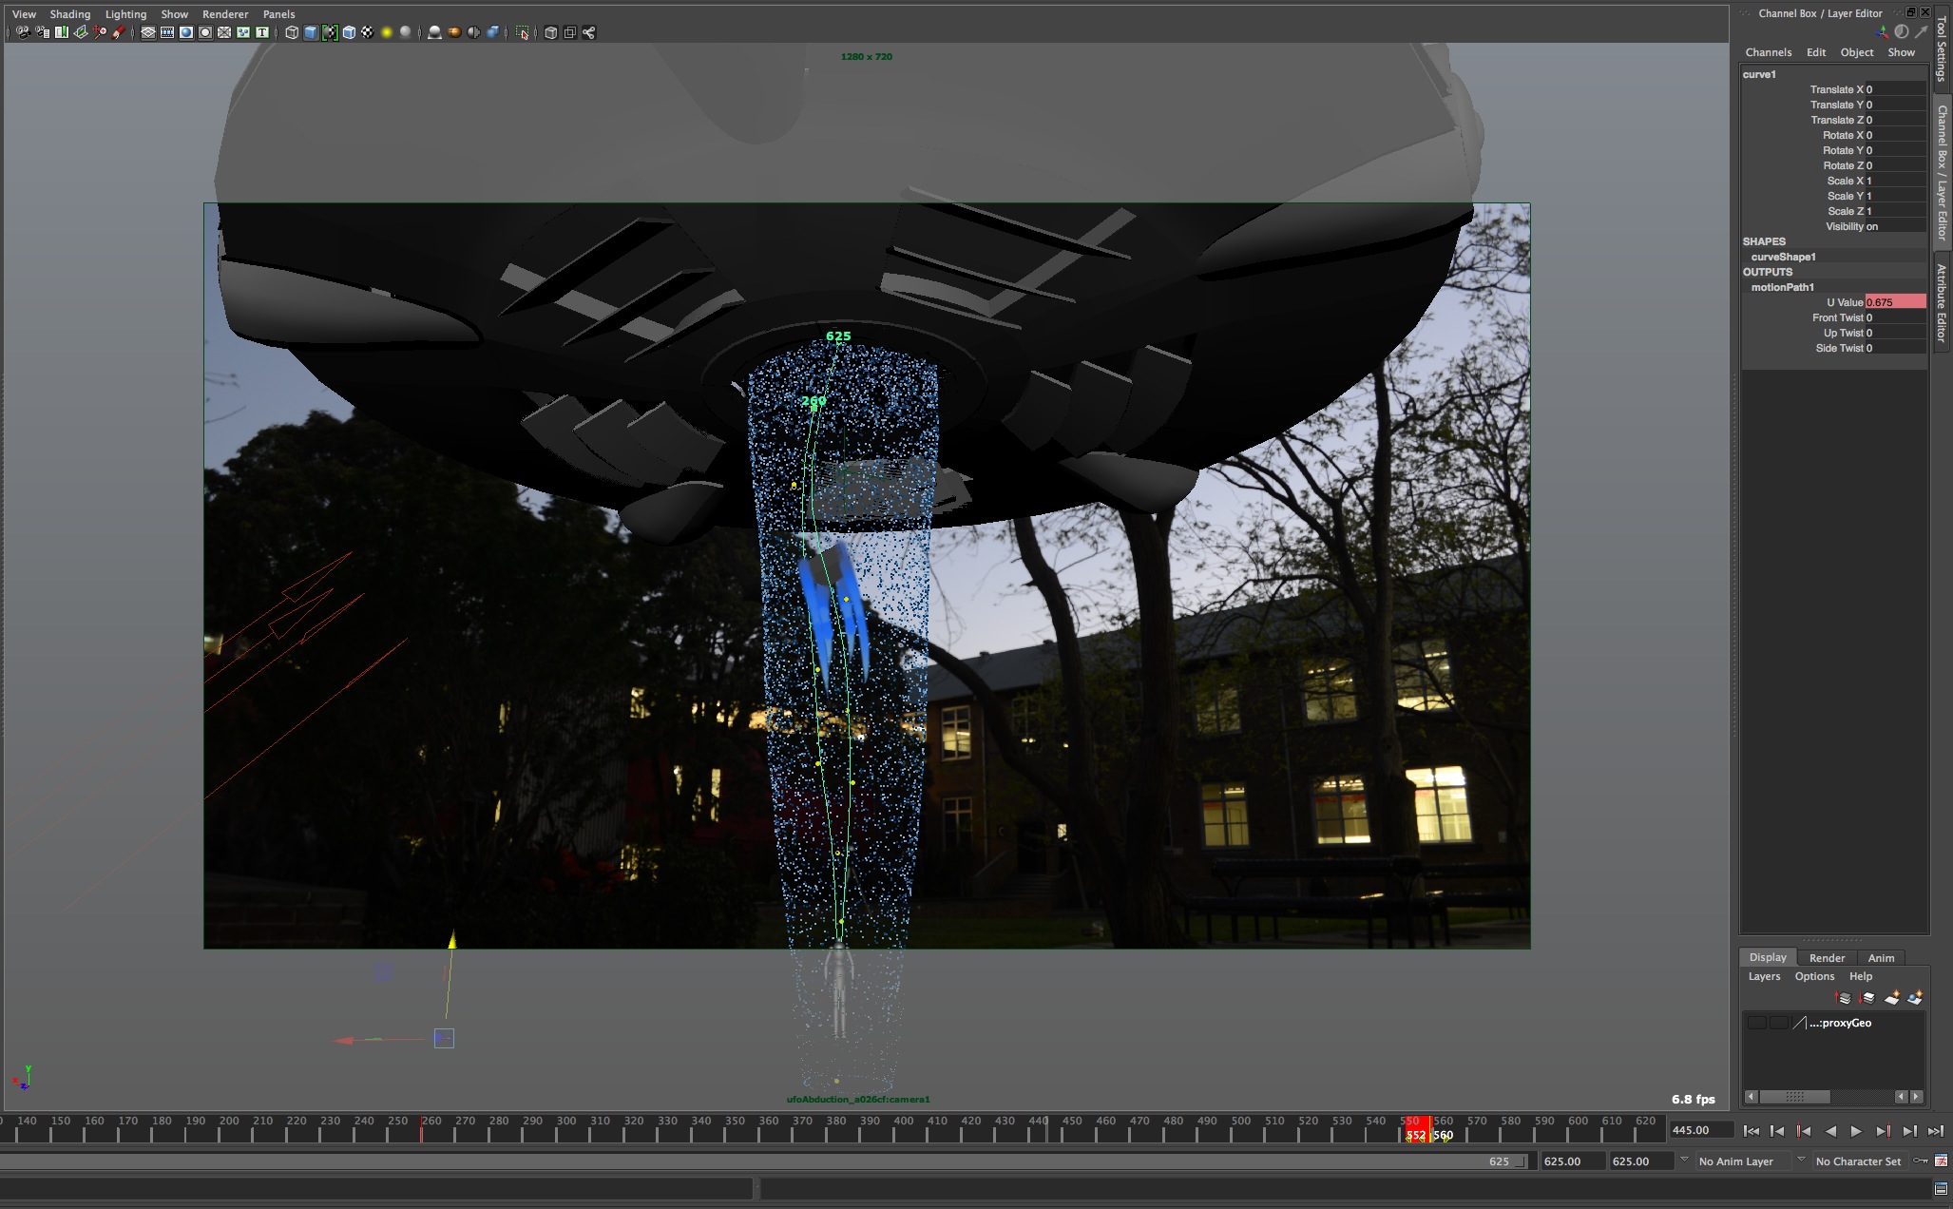1953x1209 pixels.
Task: Switch to the Render layer tab
Action: click(x=1827, y=958)
